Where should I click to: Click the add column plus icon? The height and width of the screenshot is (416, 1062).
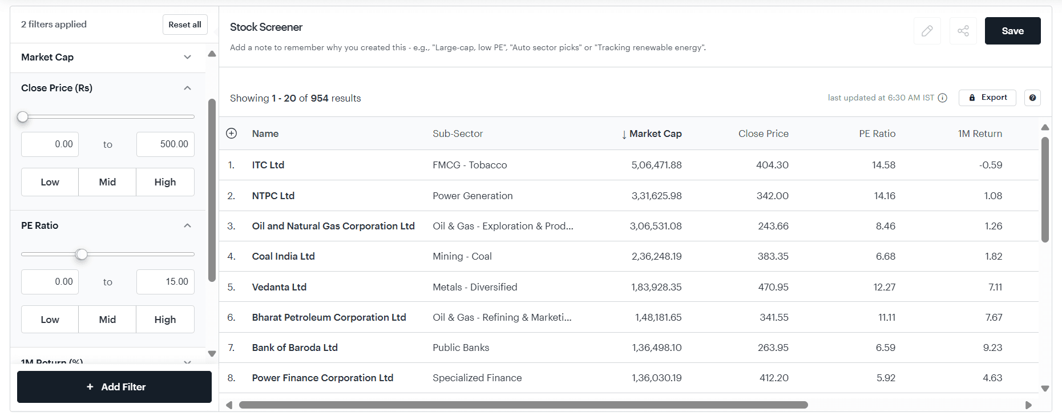(x=231, y=134)
